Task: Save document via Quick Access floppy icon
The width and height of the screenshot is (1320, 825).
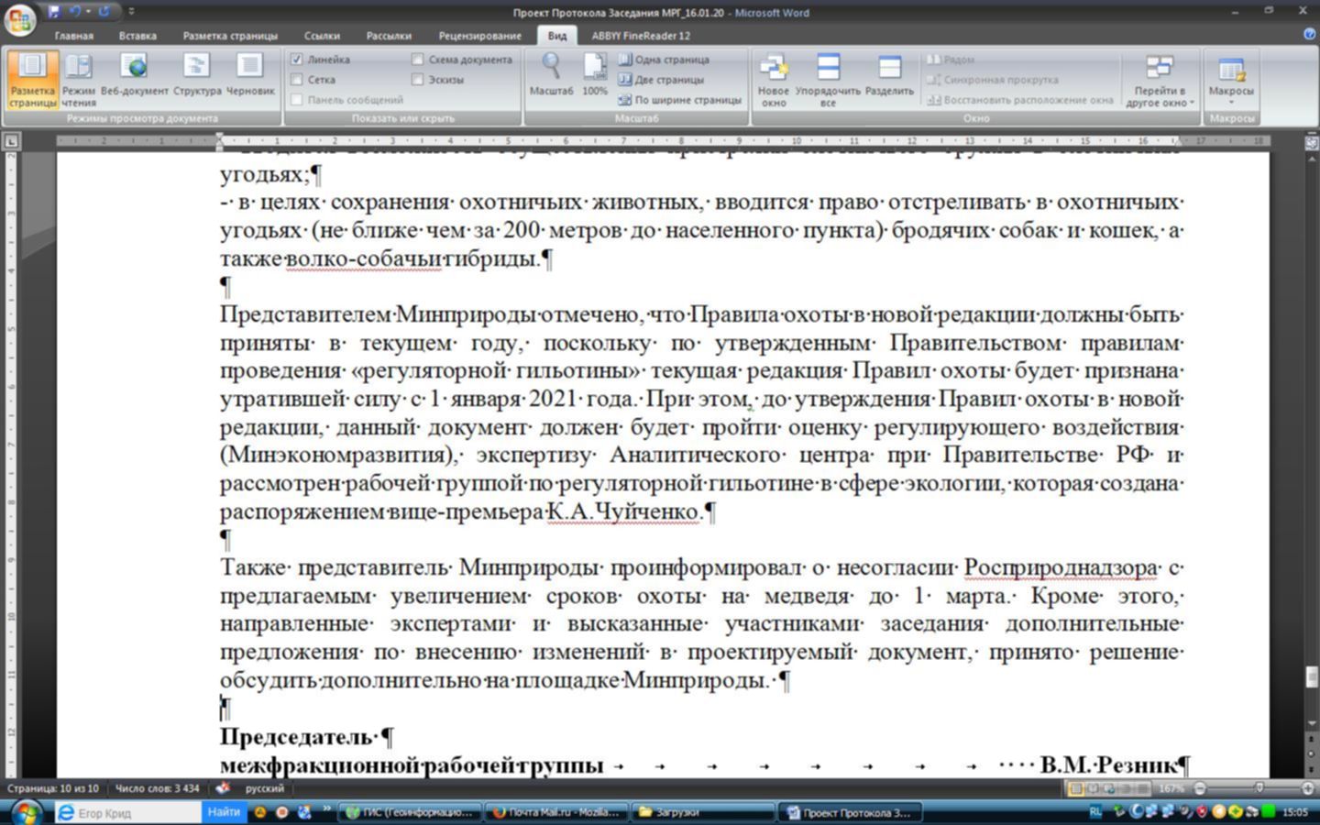Action: pos(53,12)
